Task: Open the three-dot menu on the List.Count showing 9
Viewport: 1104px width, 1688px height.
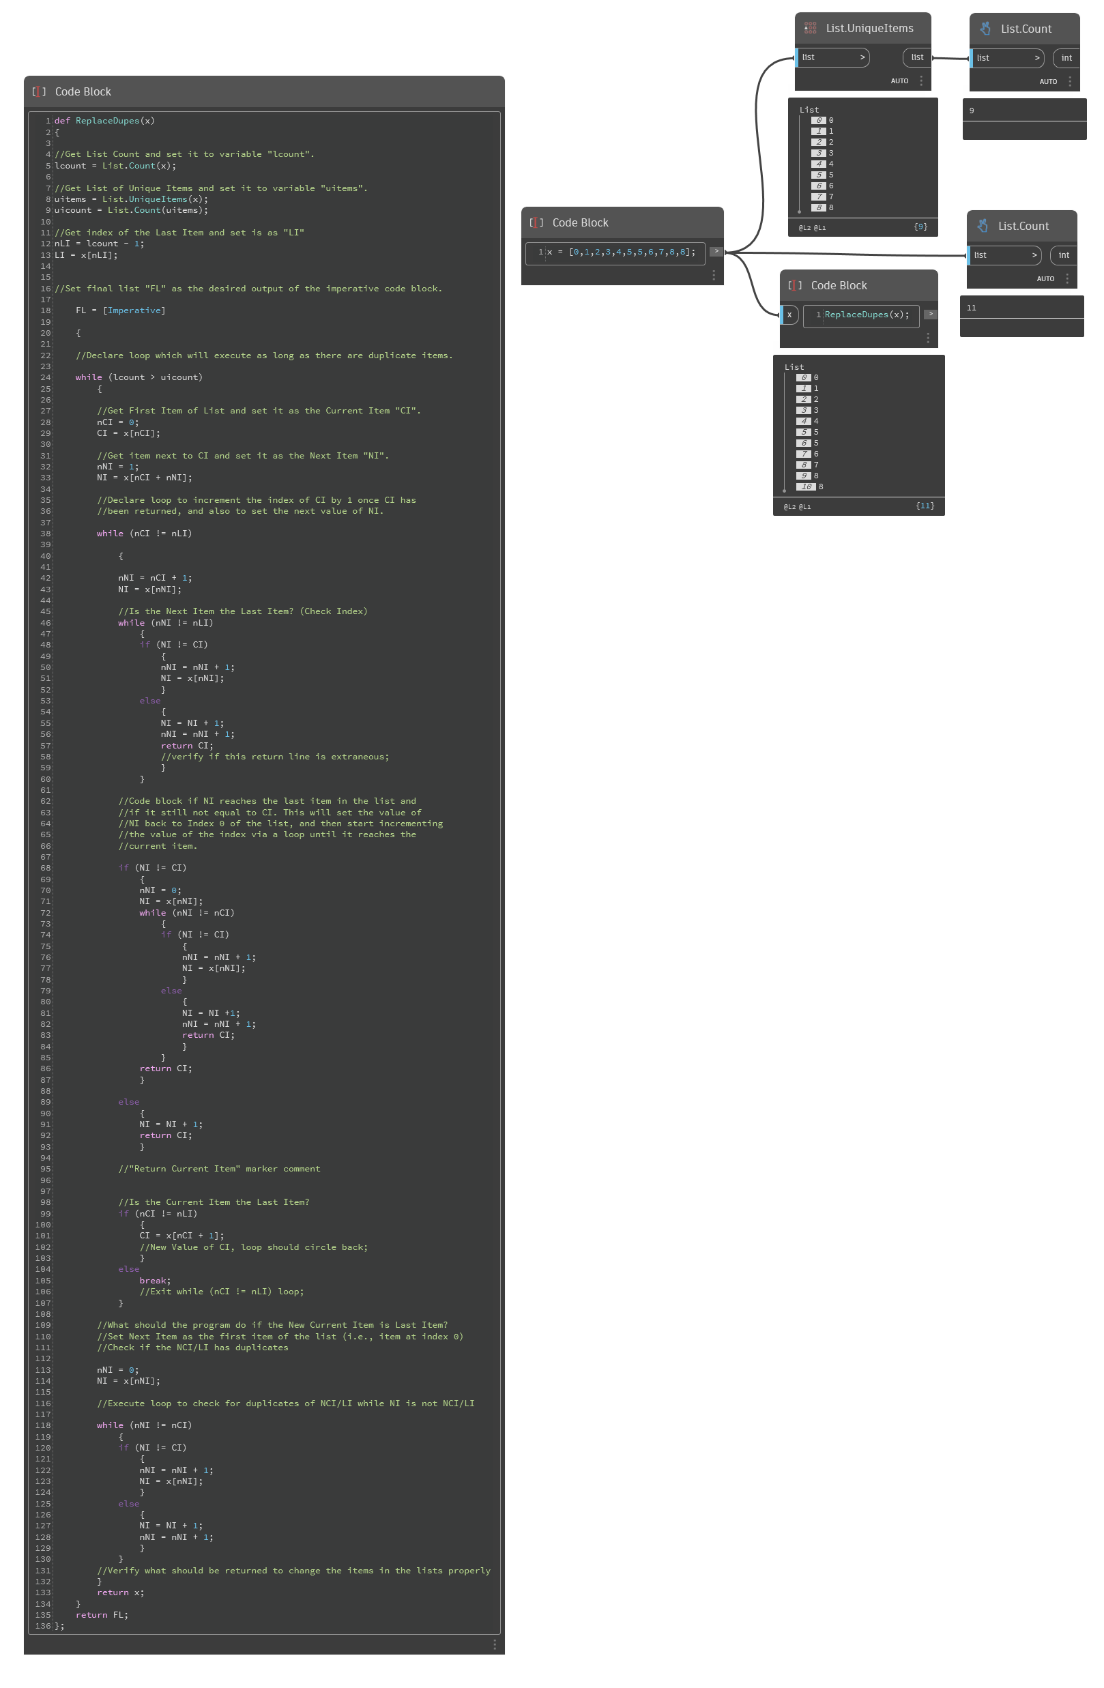Action: point(1070,82)
